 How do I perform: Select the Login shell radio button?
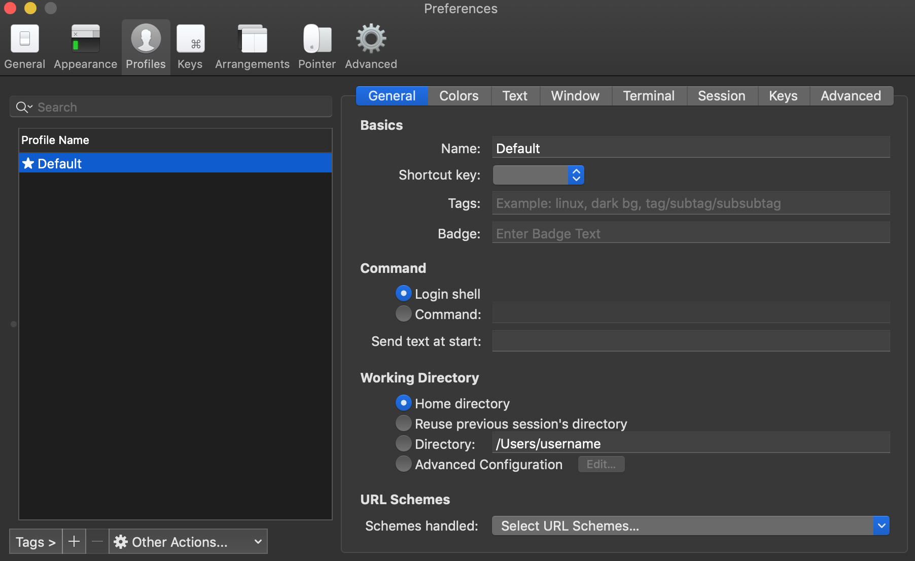click(x=403, y=294)
